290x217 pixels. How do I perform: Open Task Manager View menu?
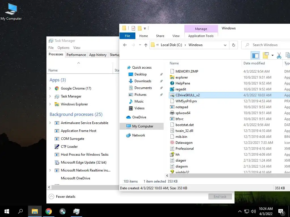pos(77,47)
